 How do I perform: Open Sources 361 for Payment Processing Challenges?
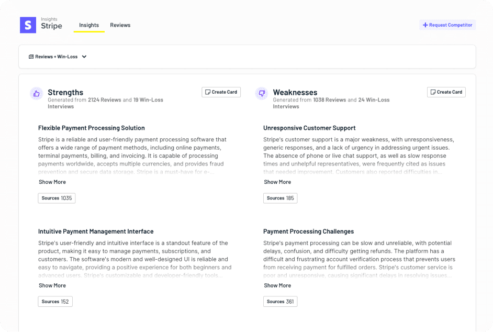[280, 302]
